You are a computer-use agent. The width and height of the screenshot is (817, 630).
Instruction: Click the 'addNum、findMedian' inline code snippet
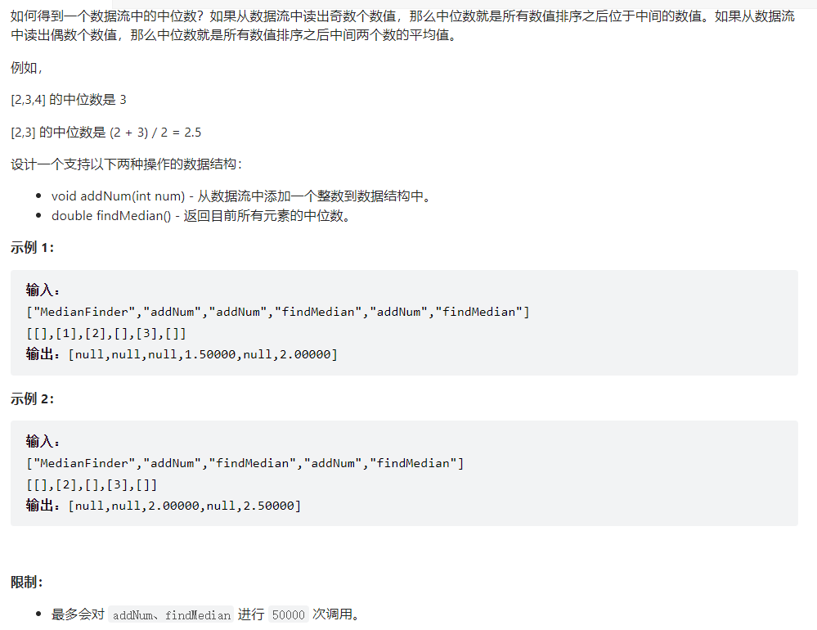click(x=171, y=615)
